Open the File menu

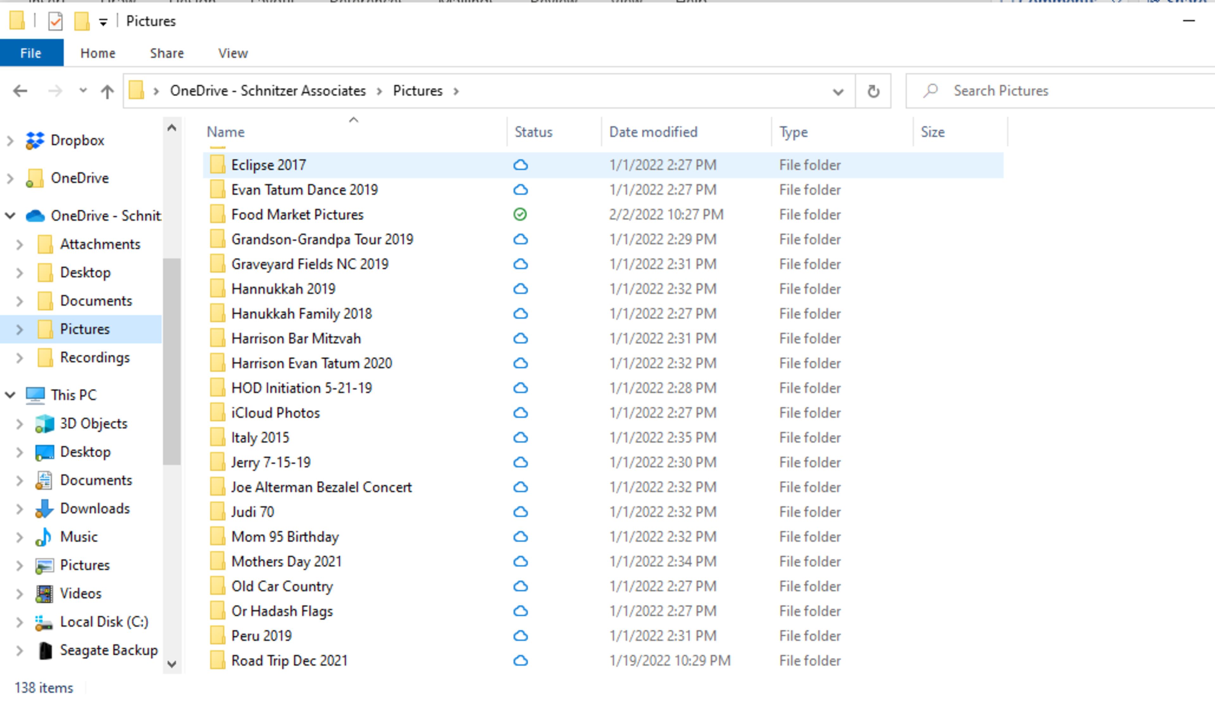click(x=30, y=53)
